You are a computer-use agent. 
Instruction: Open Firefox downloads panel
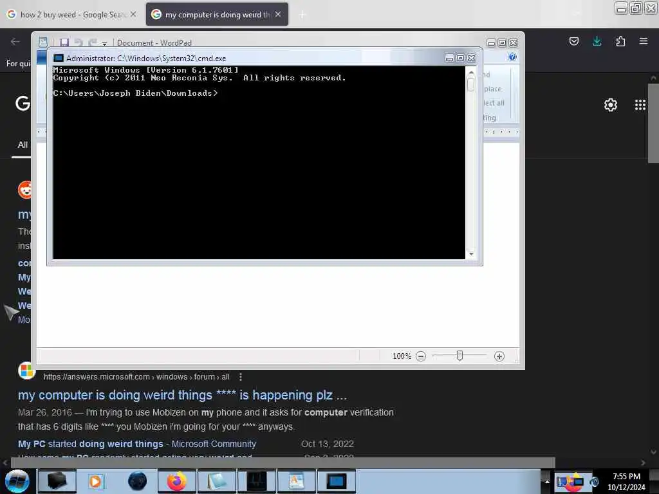597,41
